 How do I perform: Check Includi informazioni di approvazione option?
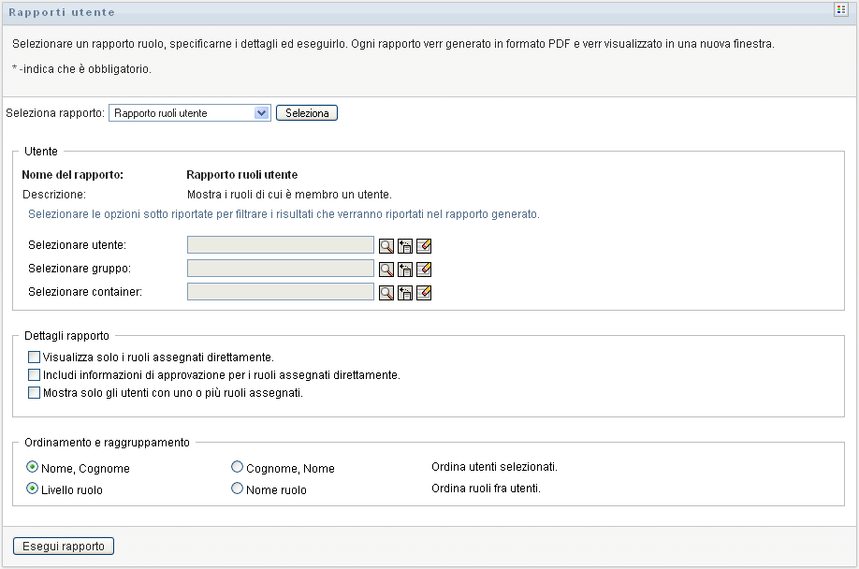pyautogui.click(x=35, y=374)
